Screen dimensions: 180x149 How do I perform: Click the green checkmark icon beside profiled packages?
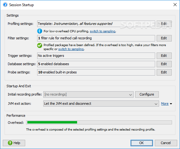coord(40,45)
